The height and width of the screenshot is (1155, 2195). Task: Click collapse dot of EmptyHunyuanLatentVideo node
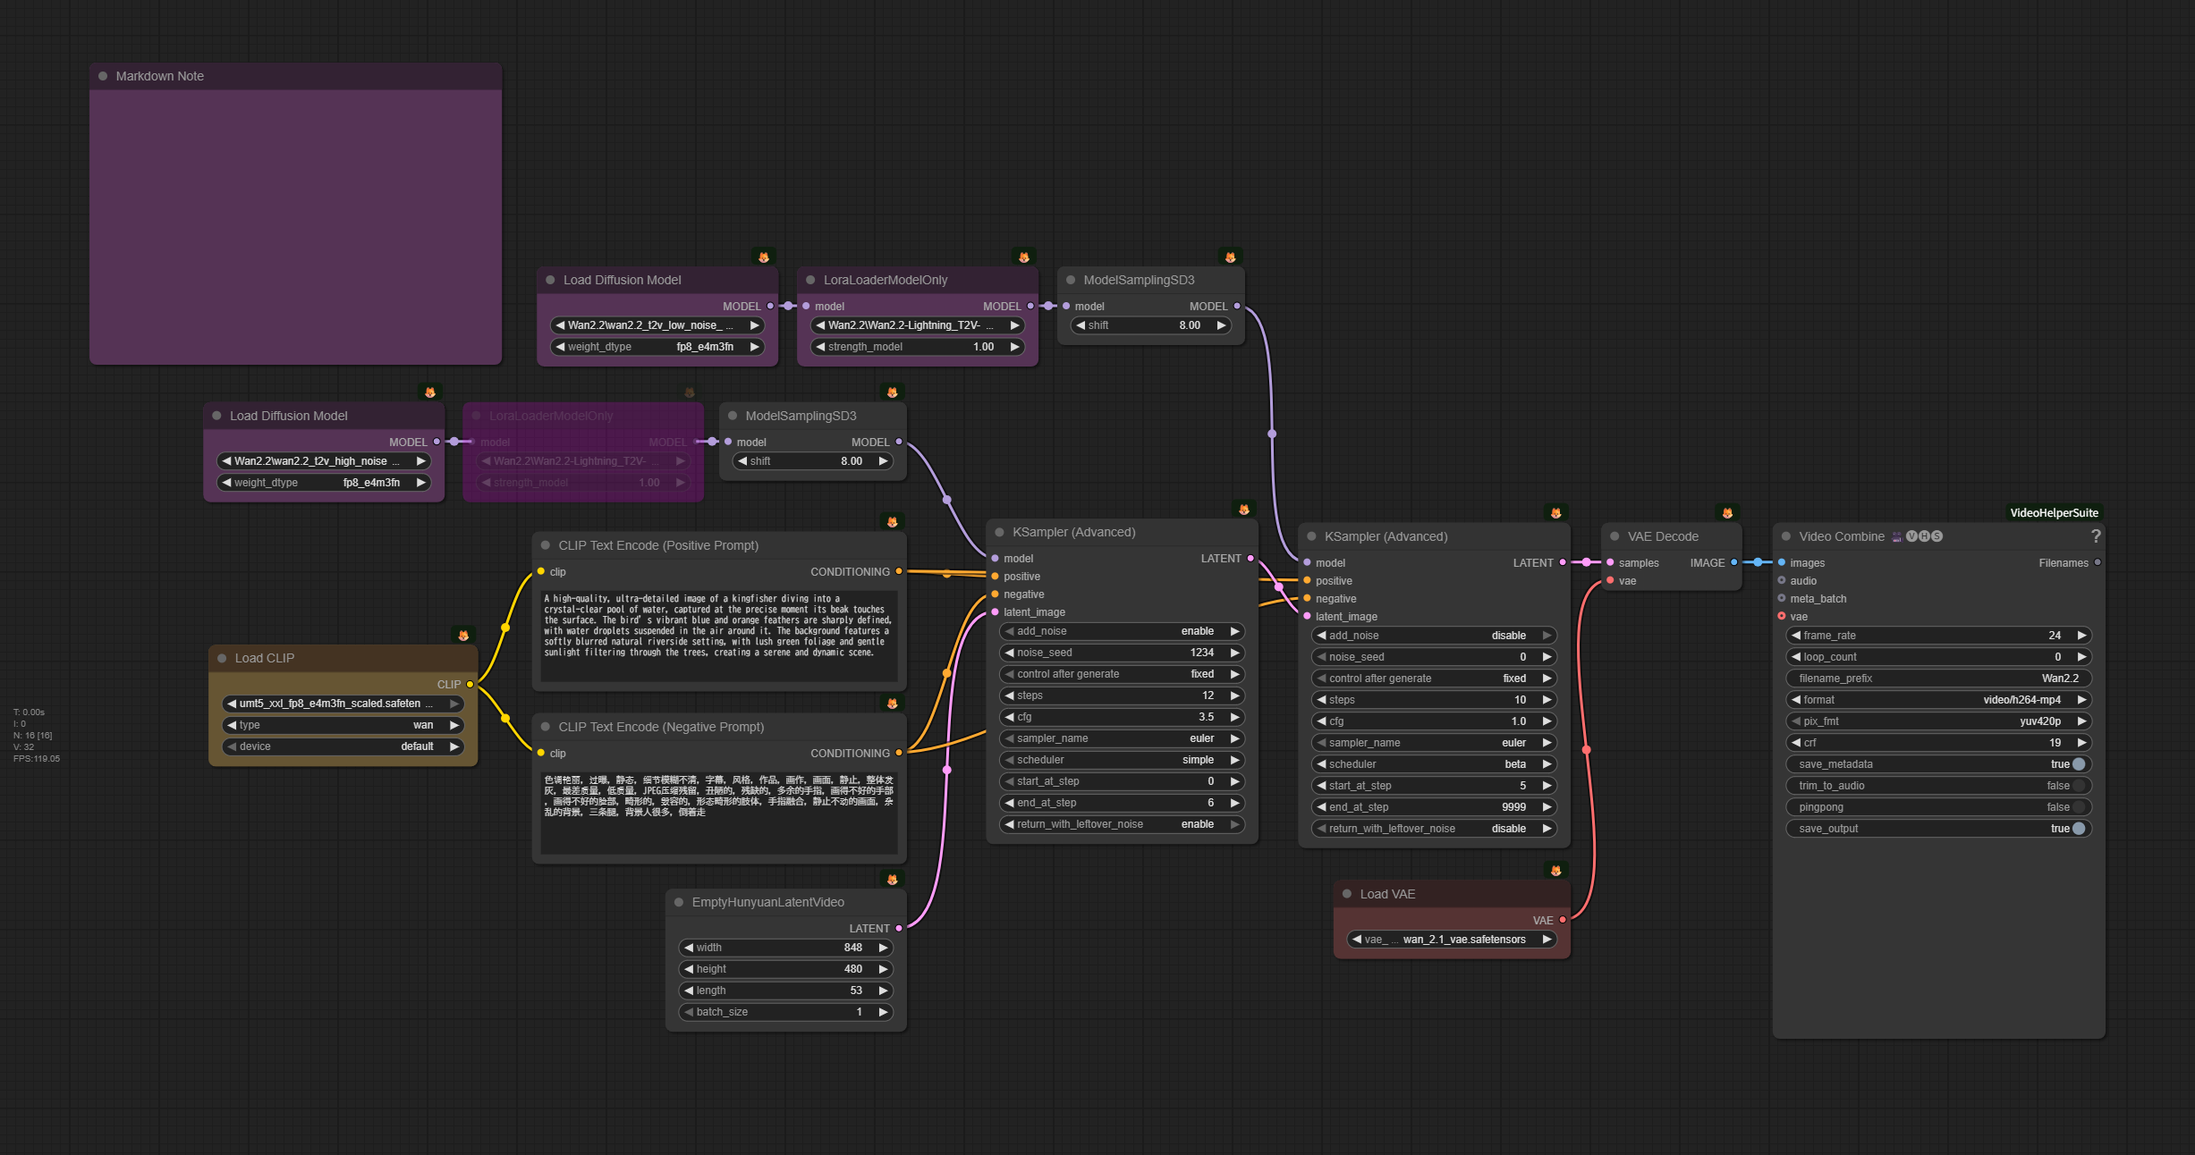pyautogui.click(x=679, y=902)
